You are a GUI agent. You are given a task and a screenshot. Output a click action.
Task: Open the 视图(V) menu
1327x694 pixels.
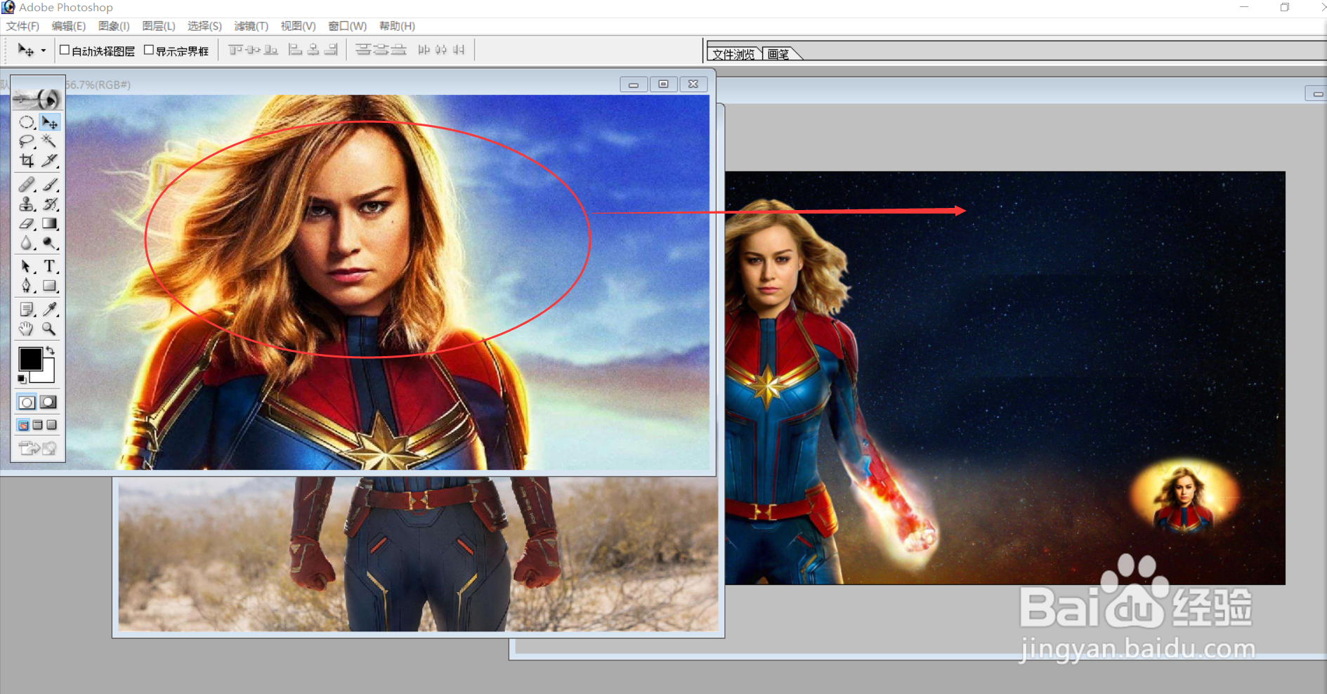(298, 26)
